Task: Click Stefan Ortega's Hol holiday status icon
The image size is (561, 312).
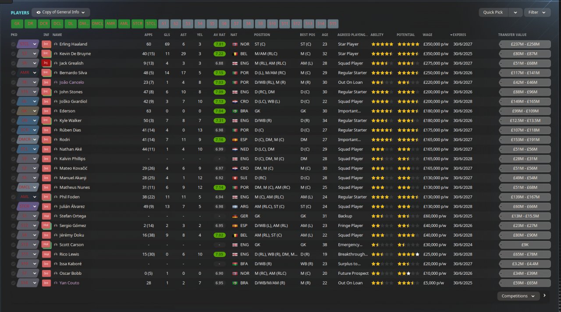Action: (x=46, y=216)
